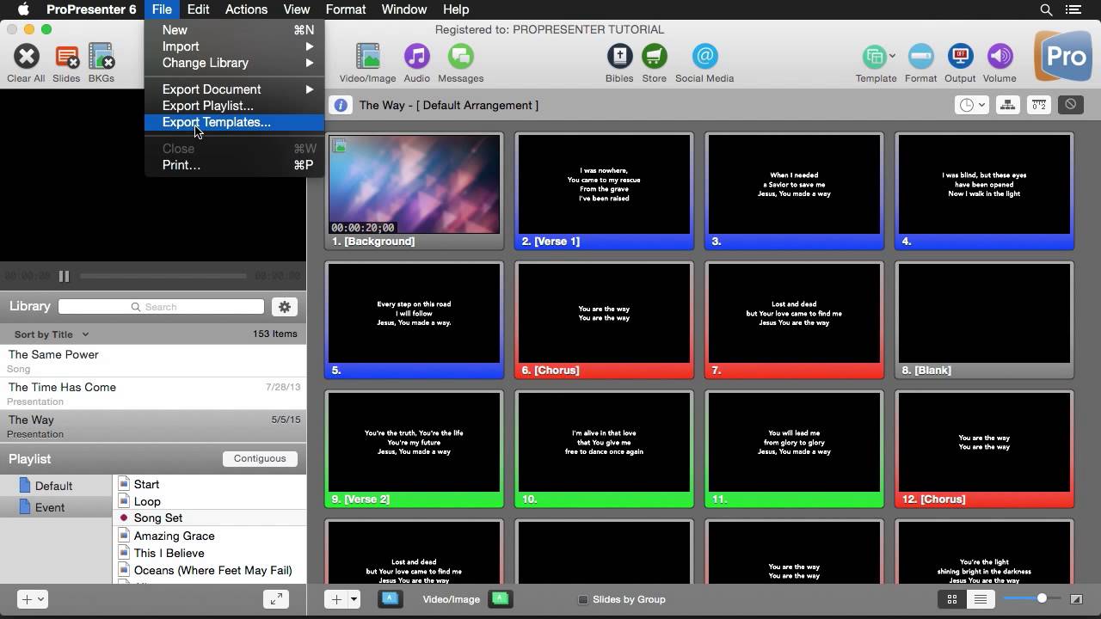Pause the preview playback
The width and height of the screenshot is (1101, 619).
64,276
